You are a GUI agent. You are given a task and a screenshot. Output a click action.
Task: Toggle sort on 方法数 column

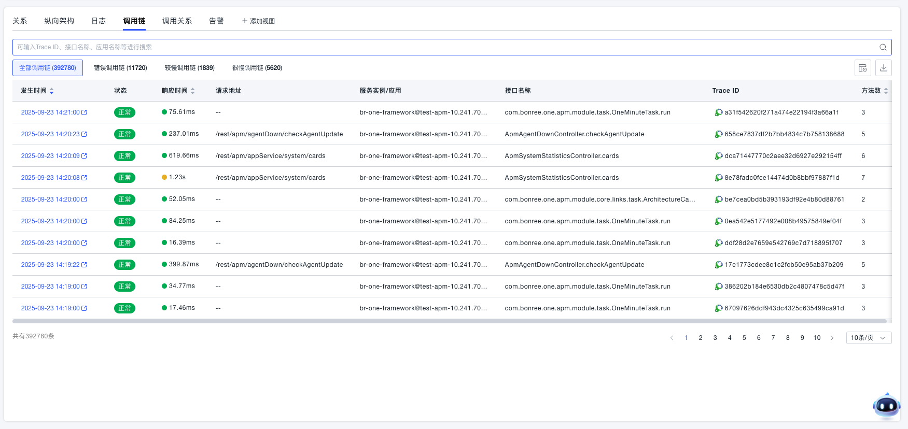[x=886, y=91]
